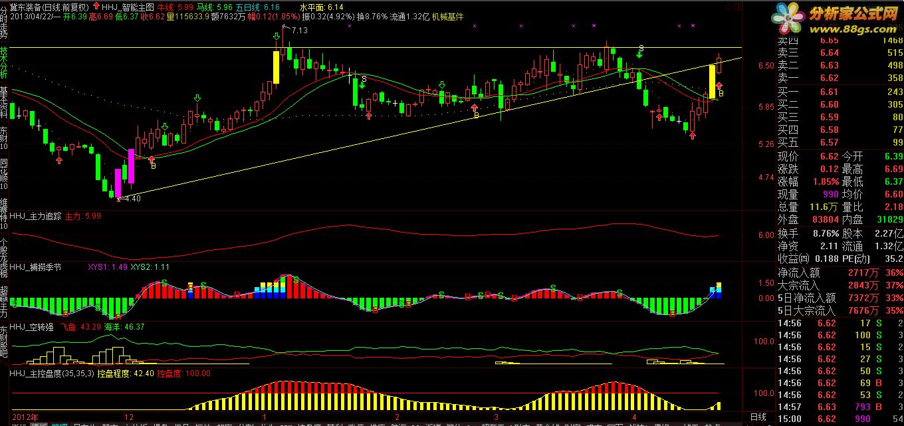Click the 今开 6.39 quote field
Image resolution: width=904 pixels, height=426 pixels.
point(873,156)
